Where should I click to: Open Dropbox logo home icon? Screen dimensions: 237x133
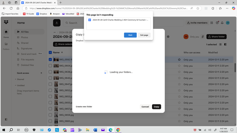pyautogui.click(x=6, y=22)
